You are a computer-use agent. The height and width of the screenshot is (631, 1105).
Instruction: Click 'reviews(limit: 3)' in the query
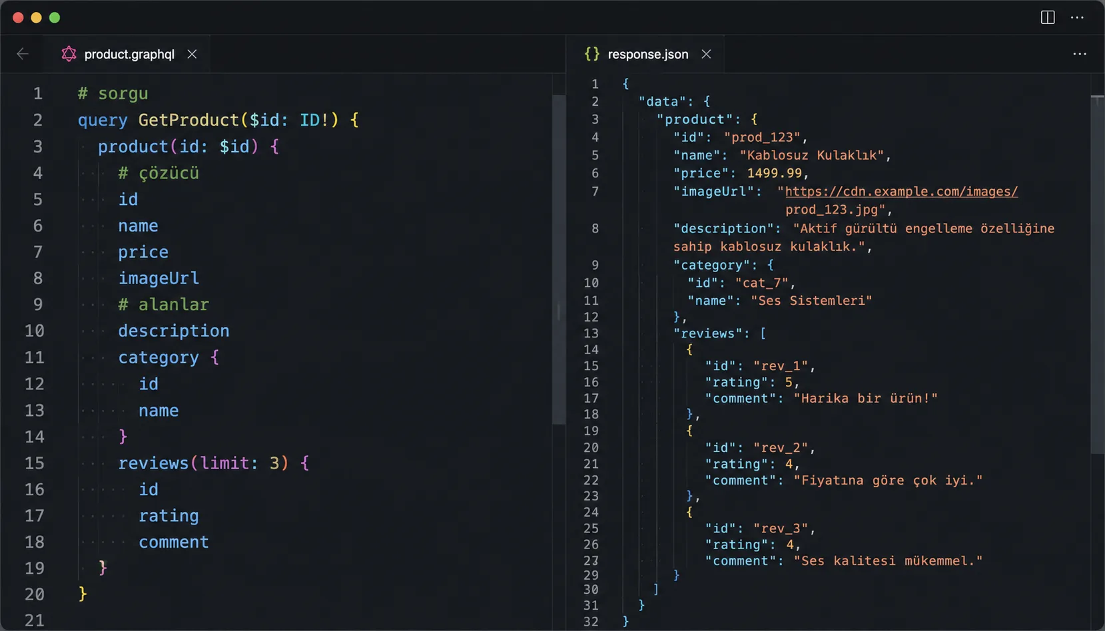tap(204, 463)
